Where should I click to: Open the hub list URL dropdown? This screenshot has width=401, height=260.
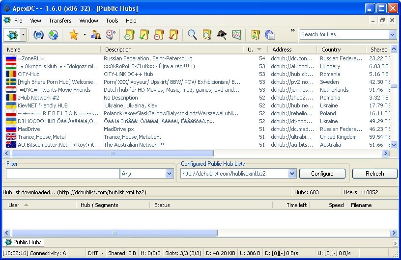click(292, 174)
